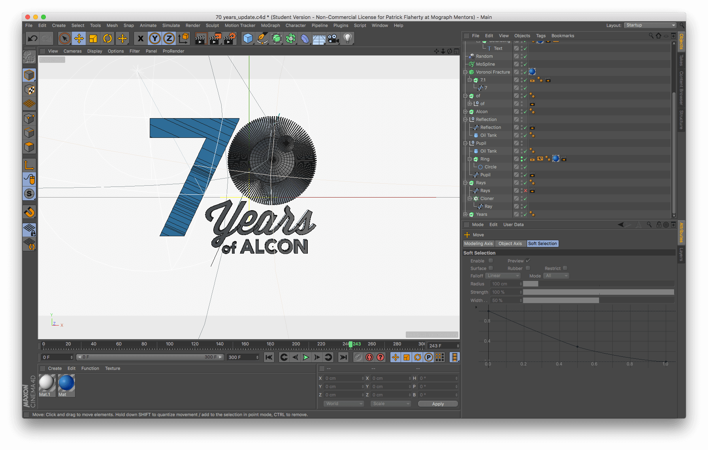The image size is (708, 450).
Task: Tick the Rubber checkbox
Action: coord(528,268)
